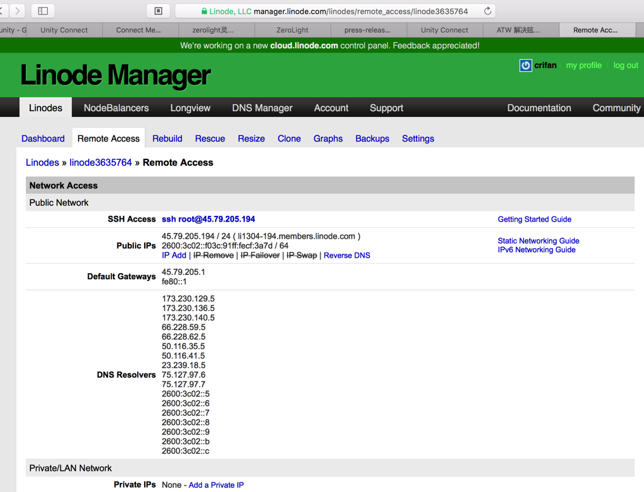
Task: Open DNS Manager in main navigation
Action: 262,108
